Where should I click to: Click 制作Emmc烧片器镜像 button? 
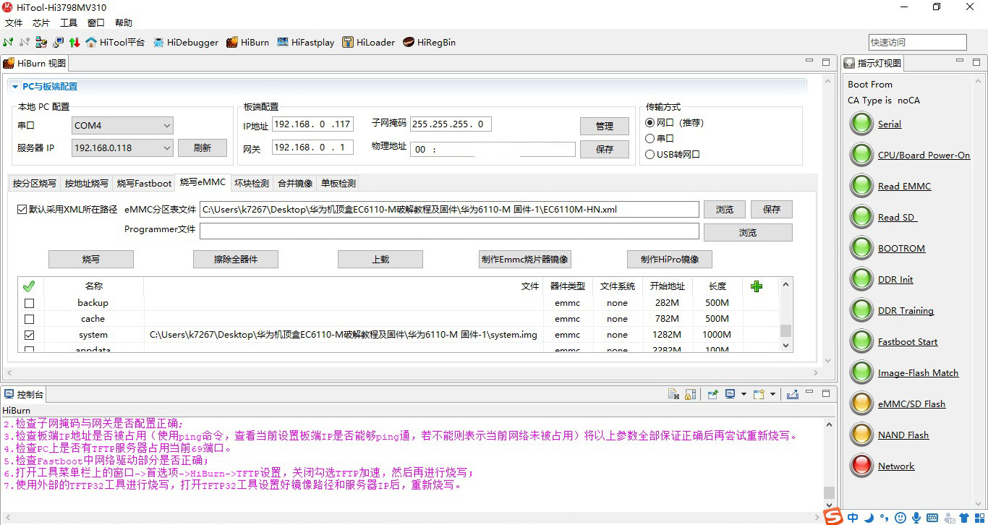pyautogui.click(x=525, y=259)
